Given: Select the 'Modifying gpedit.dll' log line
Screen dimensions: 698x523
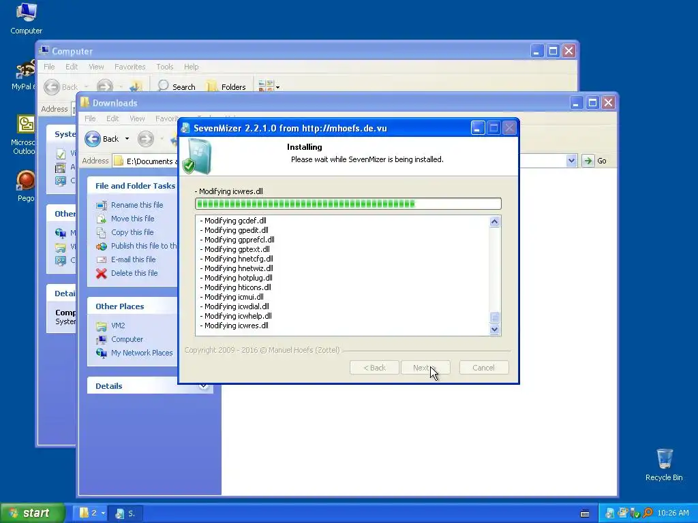Looking at the screenshot, I should (234, 230).
